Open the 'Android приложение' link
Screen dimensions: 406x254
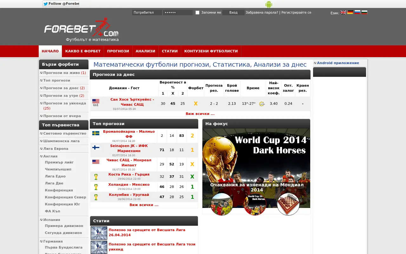point(338,63)
